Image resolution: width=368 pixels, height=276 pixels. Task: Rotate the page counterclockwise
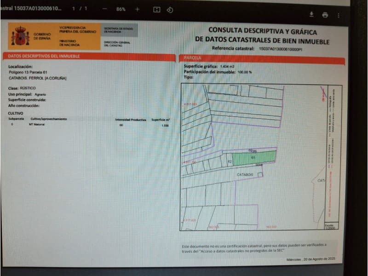click(x=170, y=8)
